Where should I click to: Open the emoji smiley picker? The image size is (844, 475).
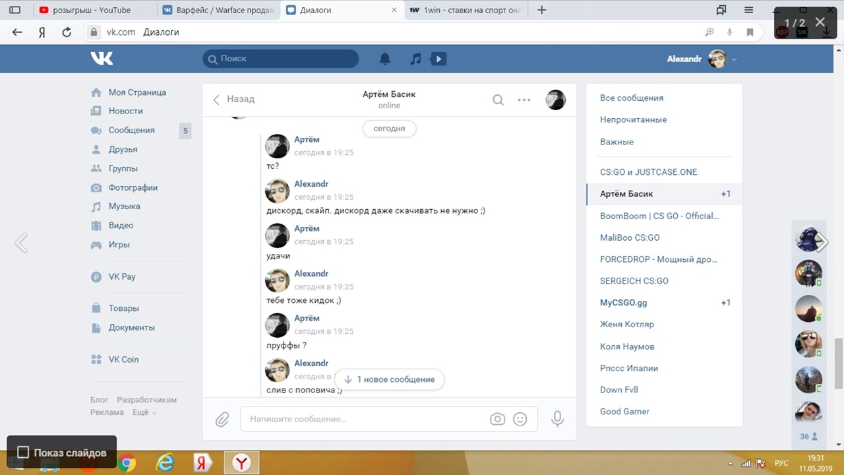click(x=520, y=419)
